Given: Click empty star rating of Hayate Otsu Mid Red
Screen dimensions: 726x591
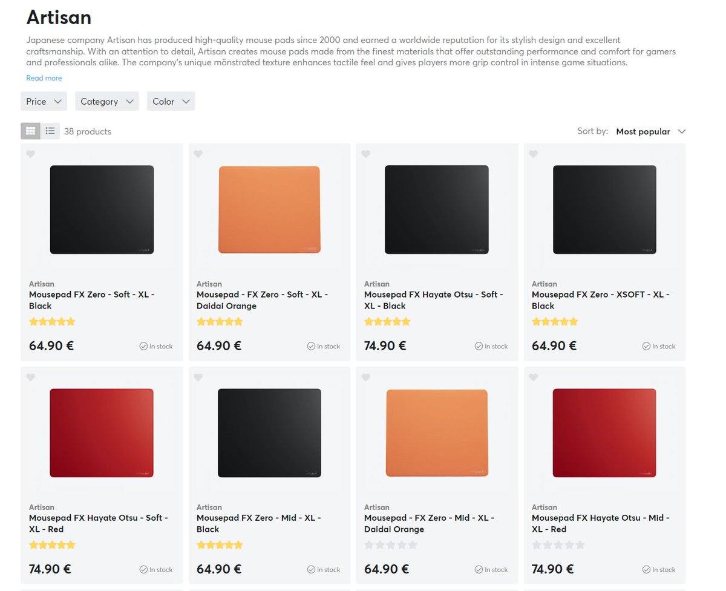Looking at the screenshot, I should coord(558,545).
